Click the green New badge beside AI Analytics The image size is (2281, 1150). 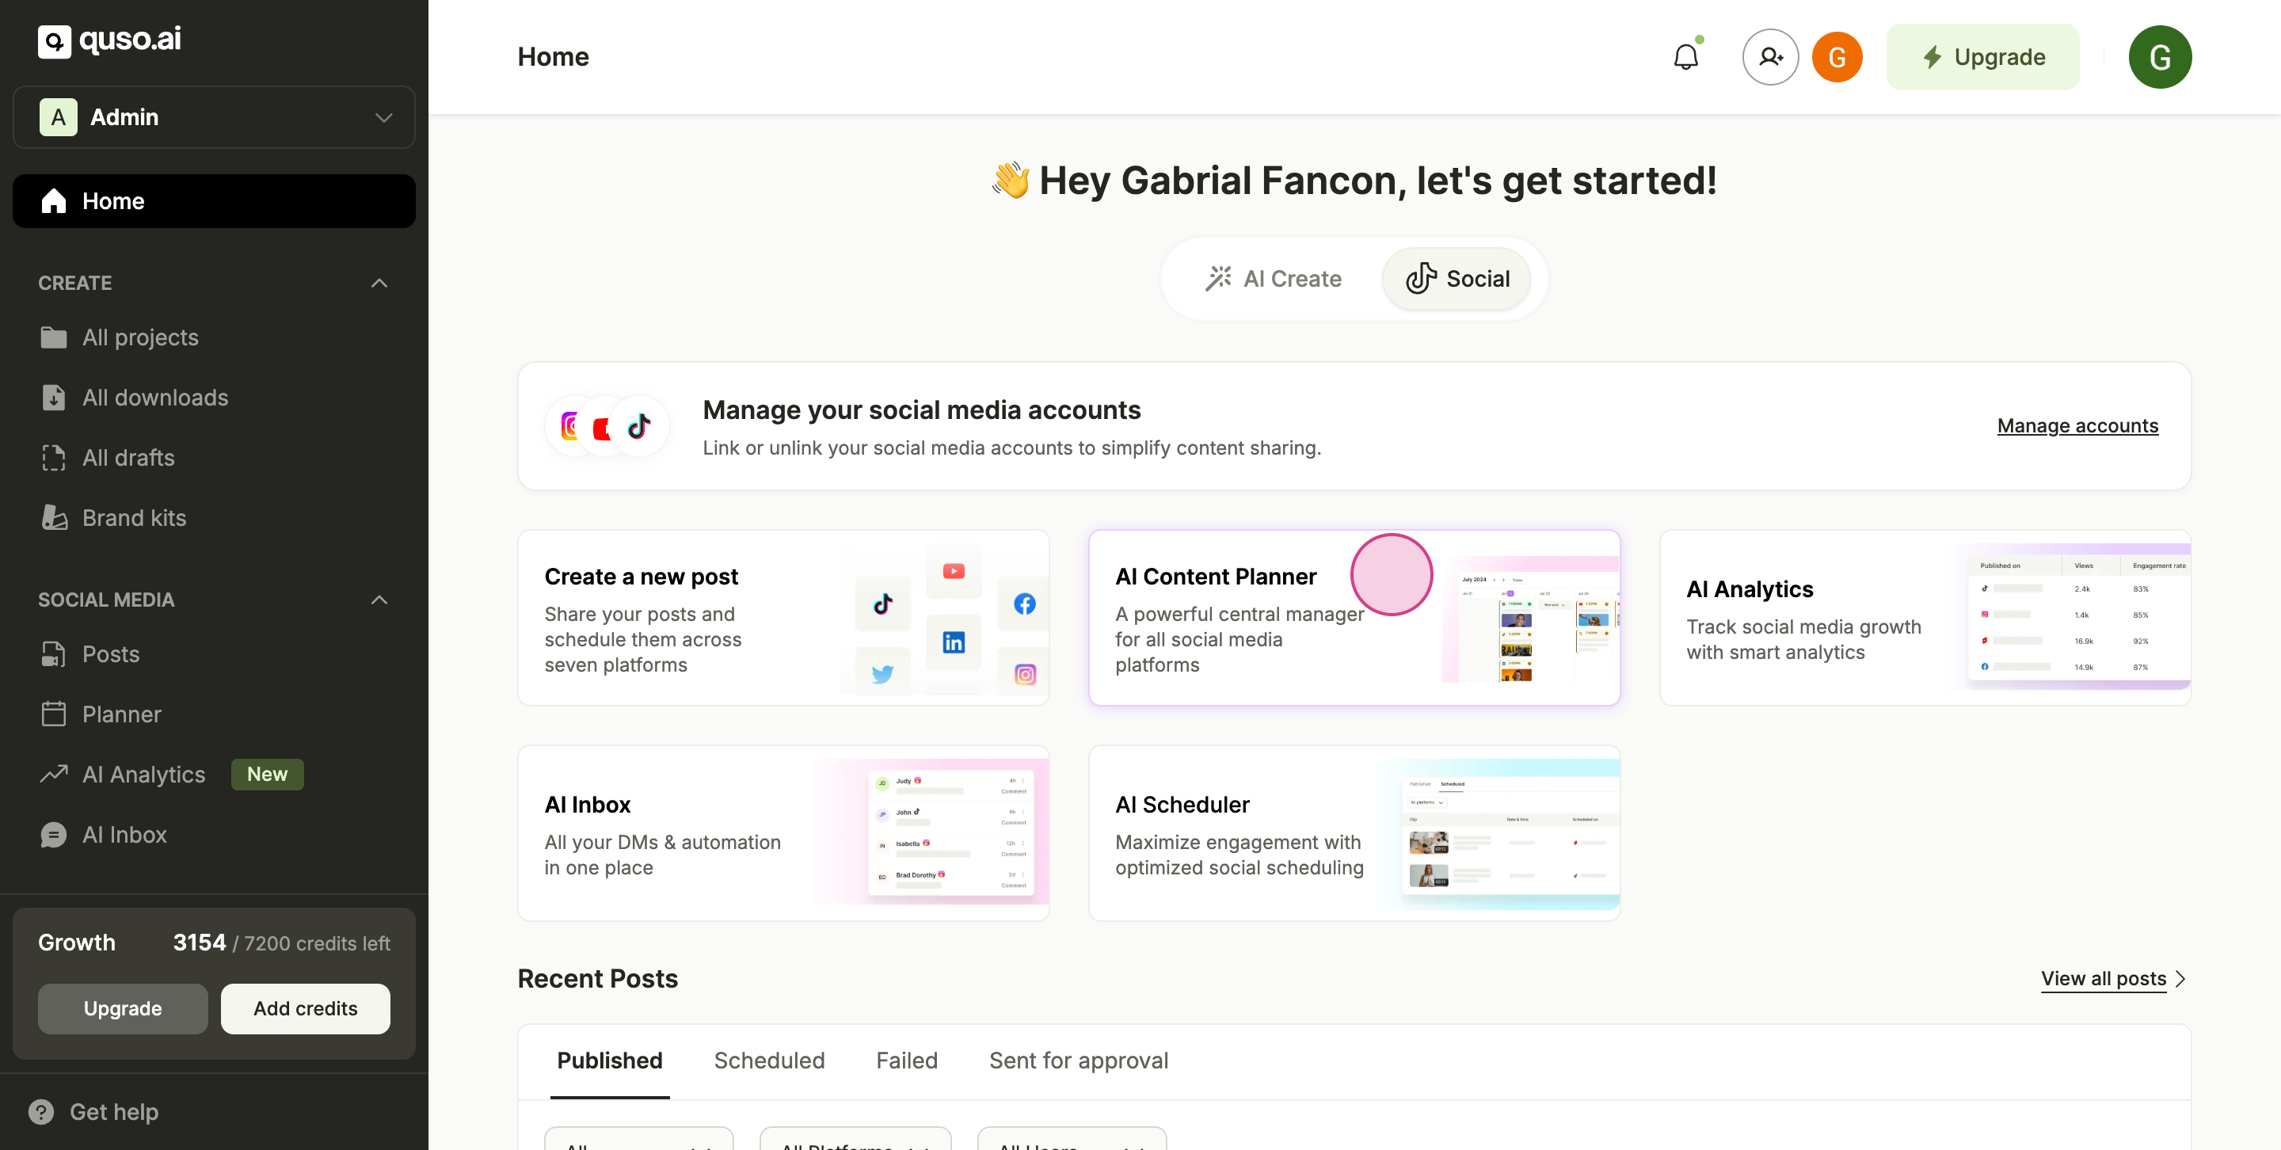coord(268,775)
